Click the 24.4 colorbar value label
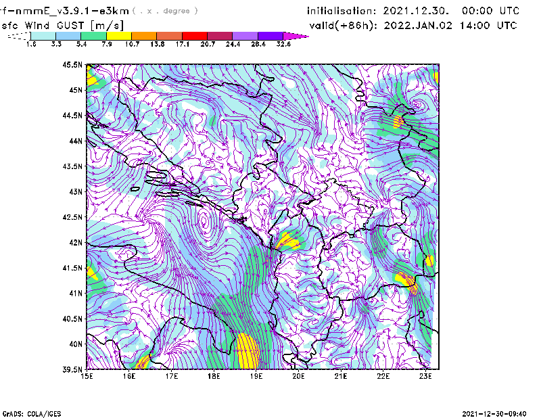This screenshot has width=541, height=418. [233, 44]
